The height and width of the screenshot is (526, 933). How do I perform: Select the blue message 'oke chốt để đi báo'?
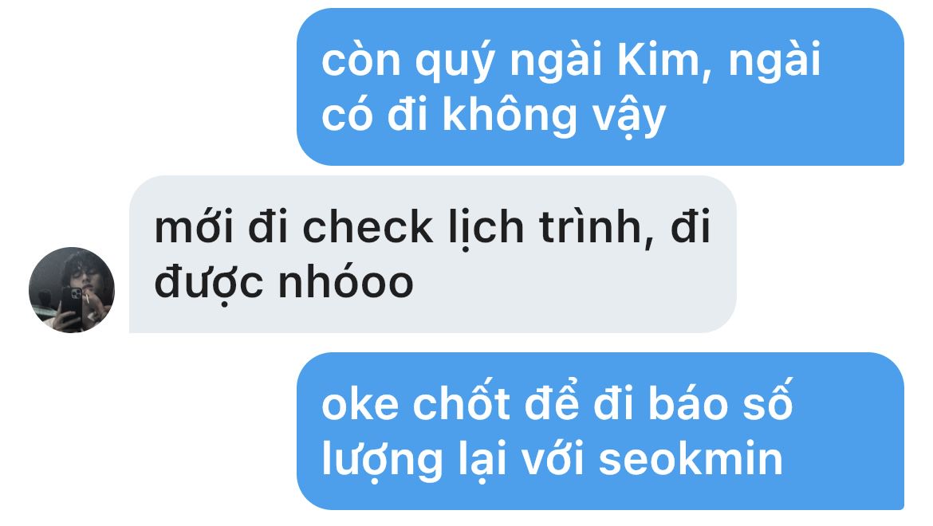point(600,431)
